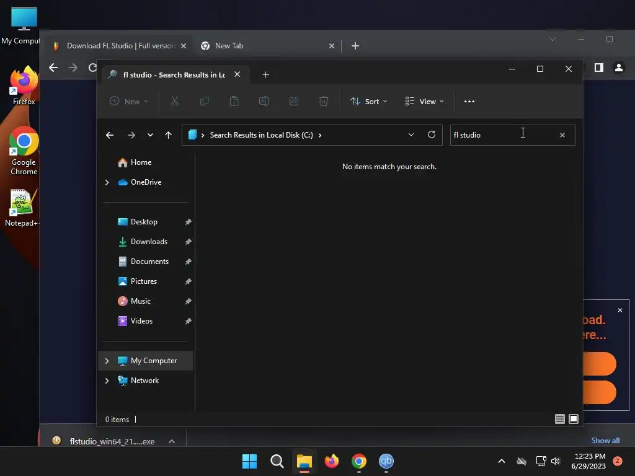Open Firefox shortcut on desktop
The image size is (635, 476).
point(24,86)
